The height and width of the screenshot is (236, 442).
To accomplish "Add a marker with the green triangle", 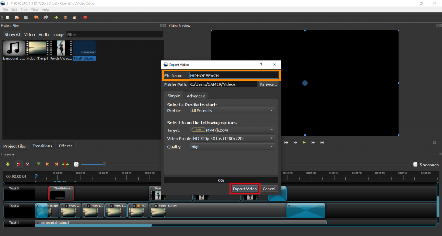I will 38,164.
